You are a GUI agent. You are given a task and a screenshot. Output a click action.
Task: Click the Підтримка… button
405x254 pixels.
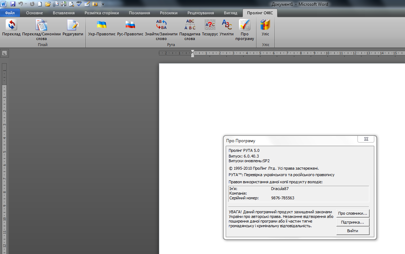352,222
